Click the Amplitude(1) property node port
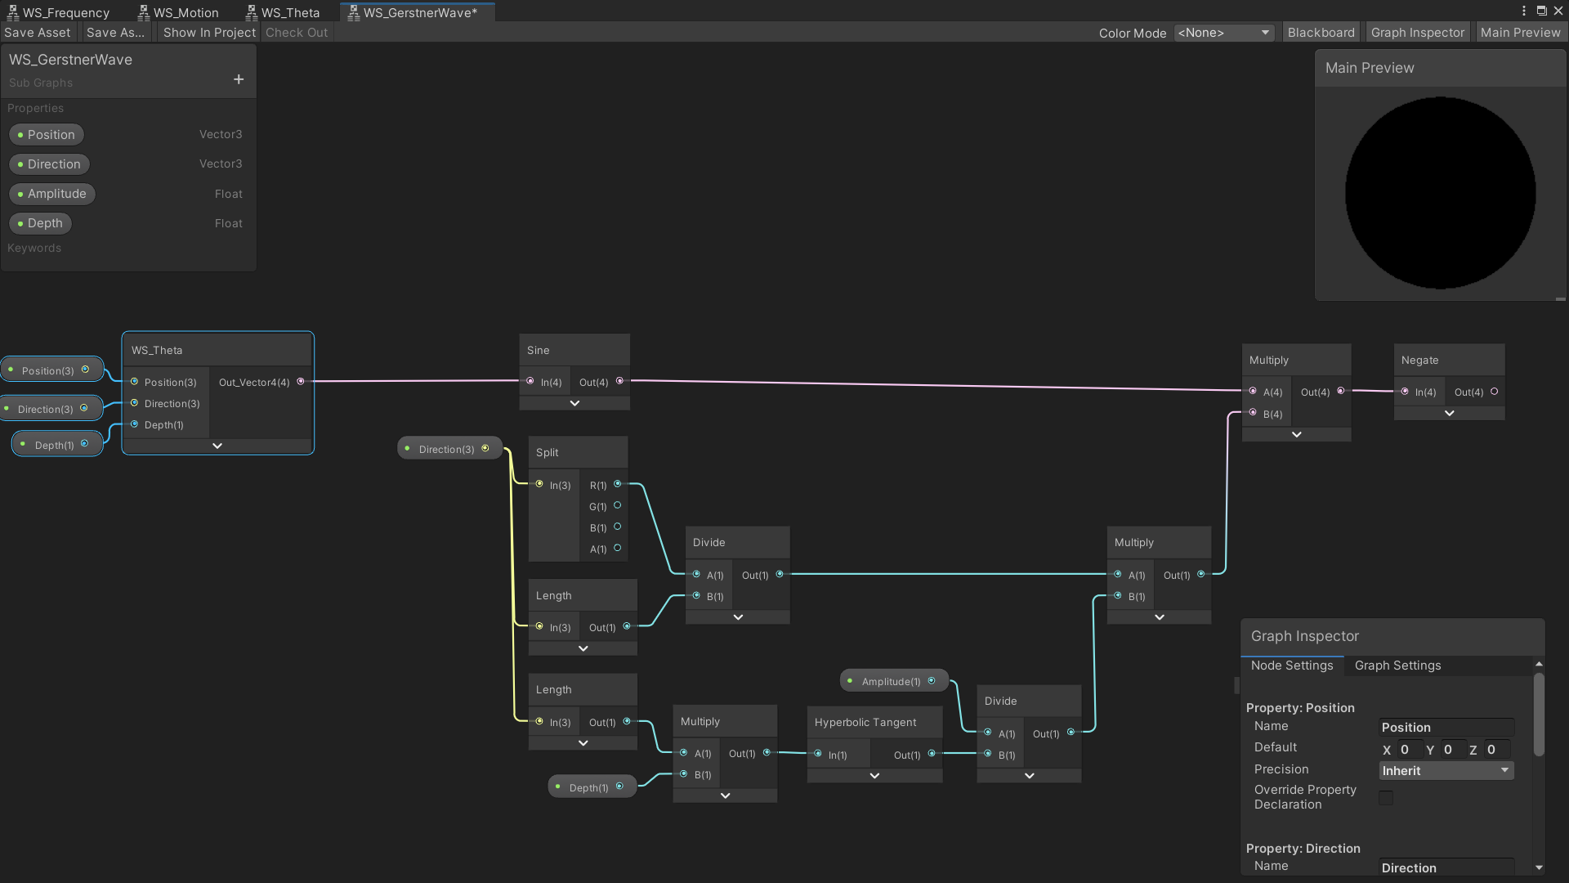Image resolution: width=1569 pixels, height=883 pixels. 931,680
